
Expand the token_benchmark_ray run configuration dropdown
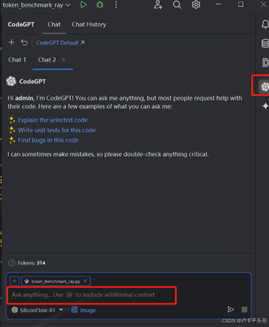point(37,5)
